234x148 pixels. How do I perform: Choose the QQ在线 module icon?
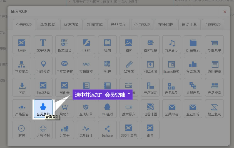pyautogui.click(x=107, y=109)
